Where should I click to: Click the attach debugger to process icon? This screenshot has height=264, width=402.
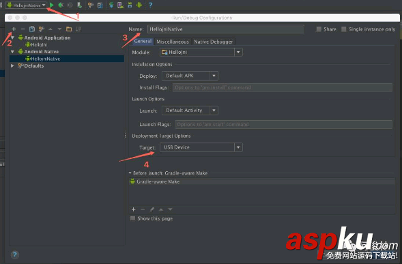pyautogui.click(x=79, y=5)
